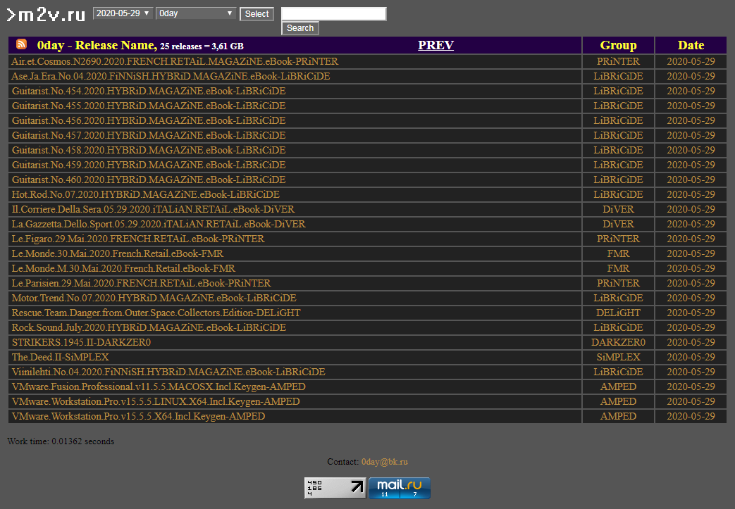Viewport: 735px width, 509px height.
Task: Click DiVER group in Il.Corriere row
Action: (x=618, y=209)
